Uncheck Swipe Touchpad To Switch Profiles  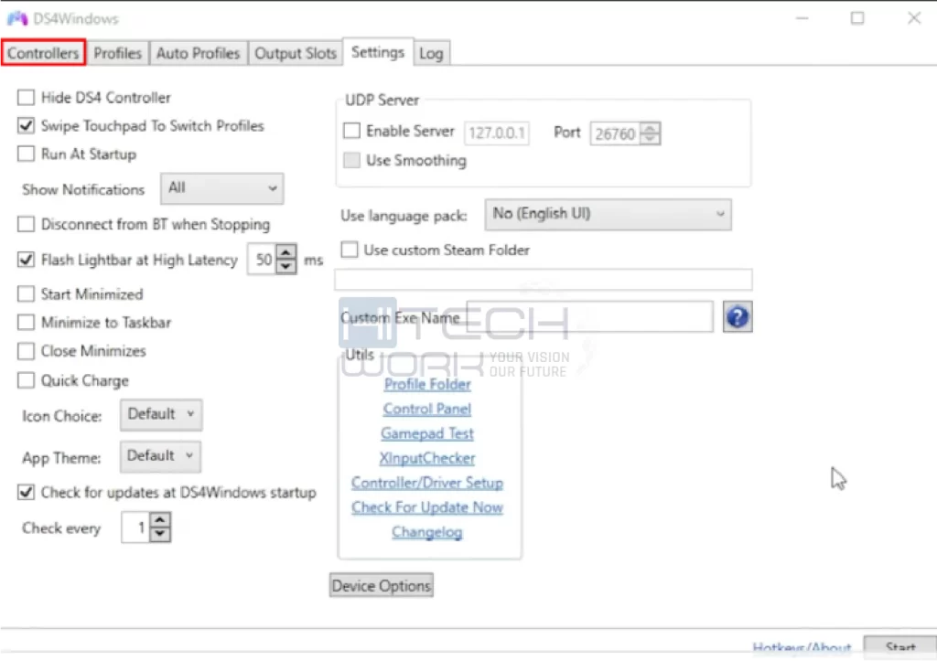click(x=26, y=125)
